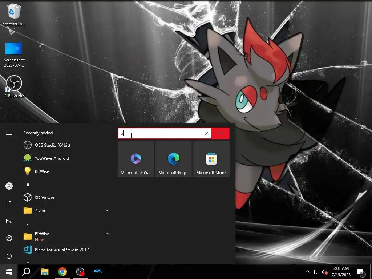
Task: Click the Recently added heading
Action: [38, 133]
